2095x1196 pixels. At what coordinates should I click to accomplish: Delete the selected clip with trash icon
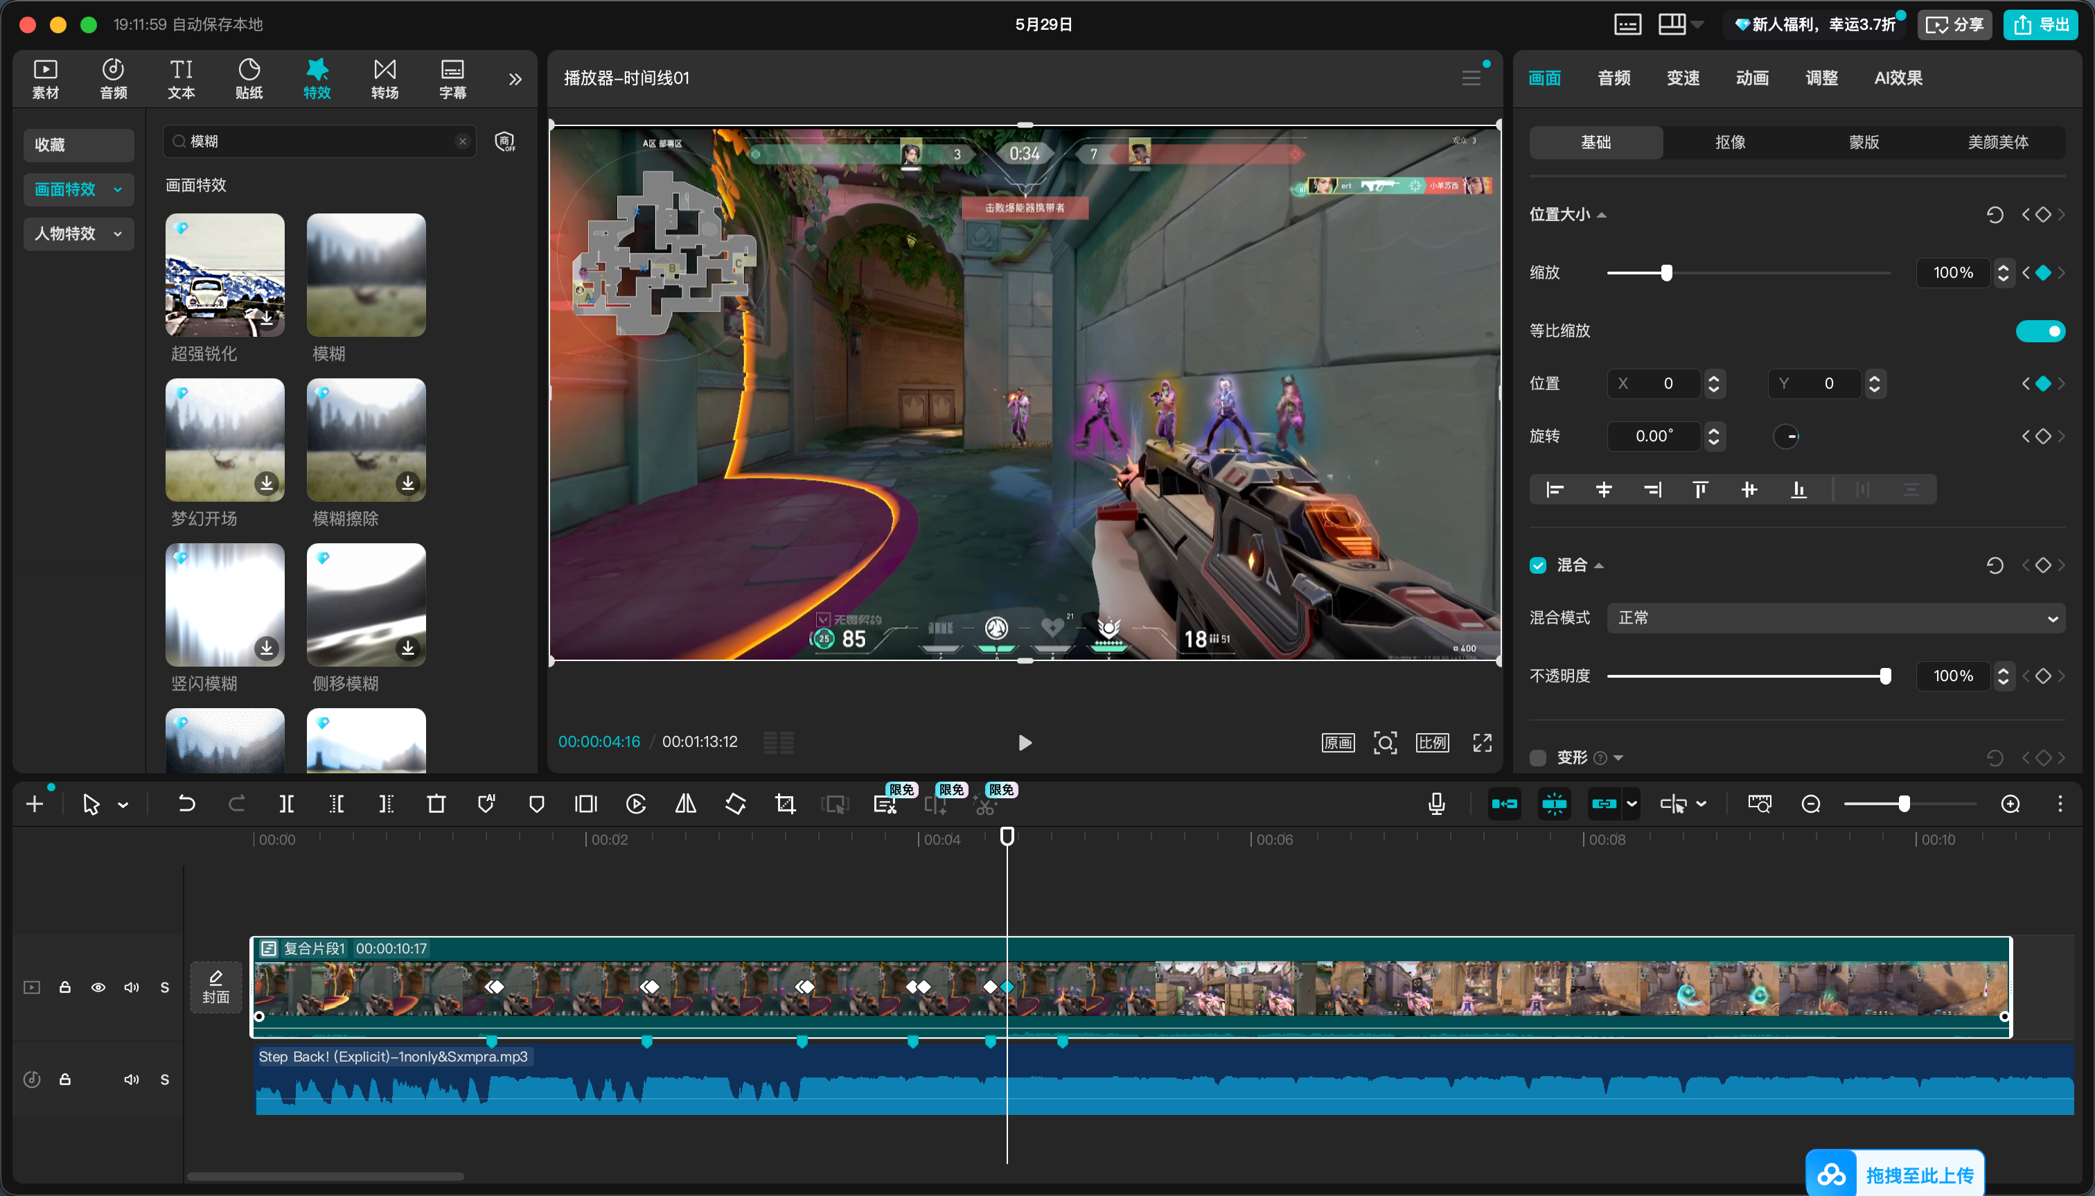(436, 804)
